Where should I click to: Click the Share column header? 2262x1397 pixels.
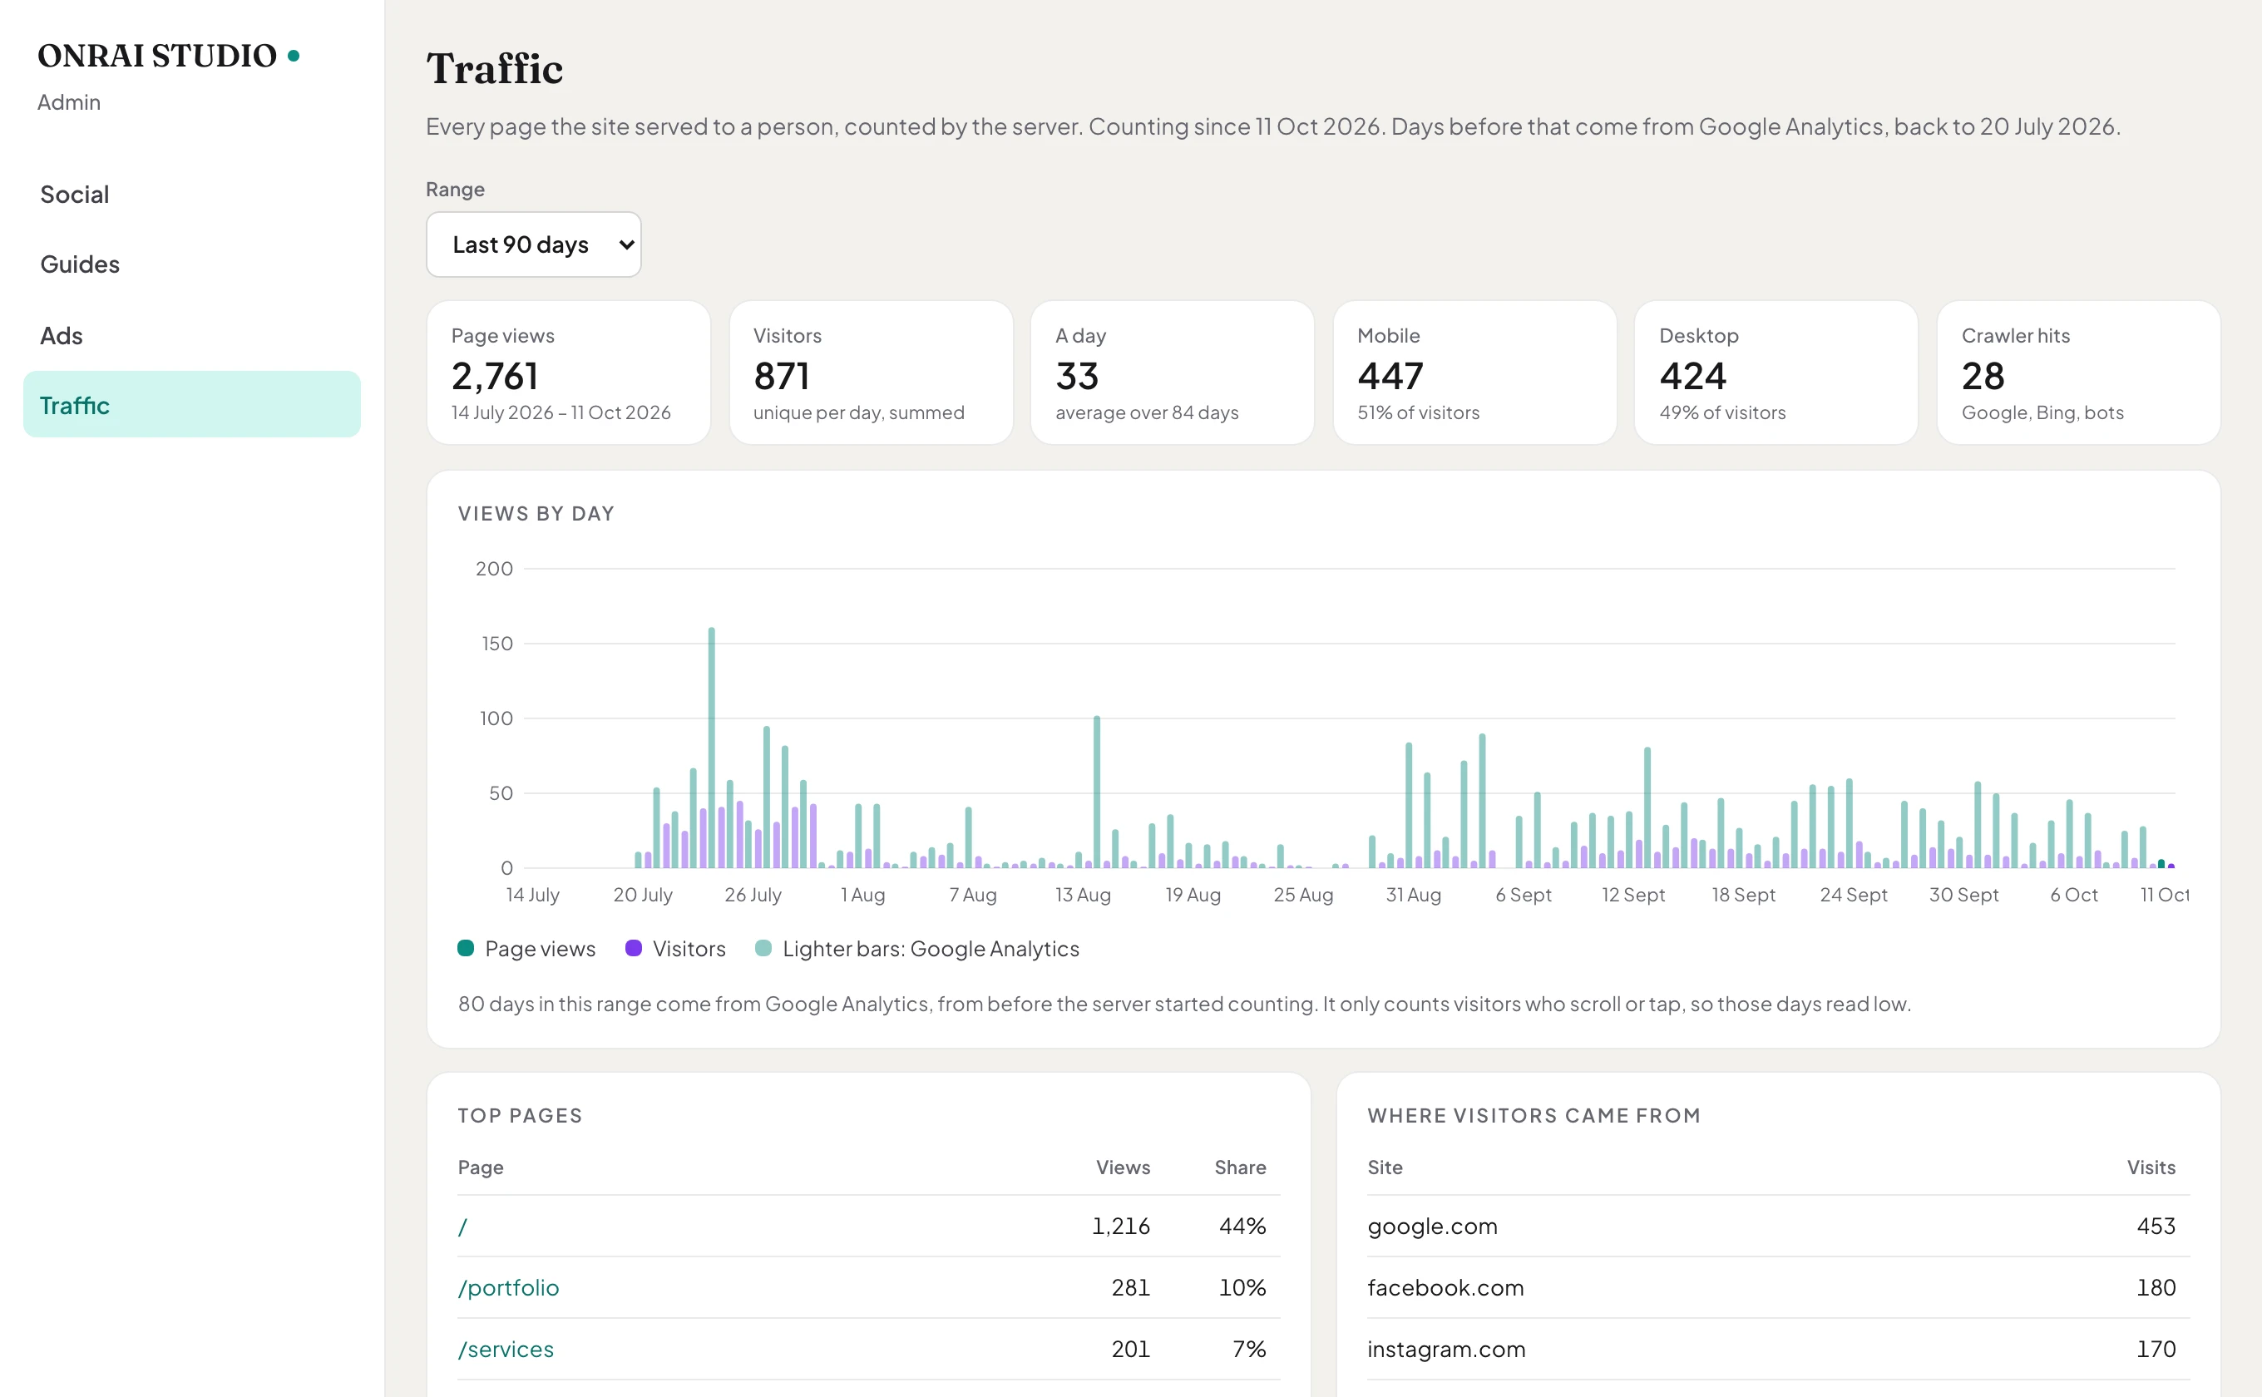(1240, 1167)
